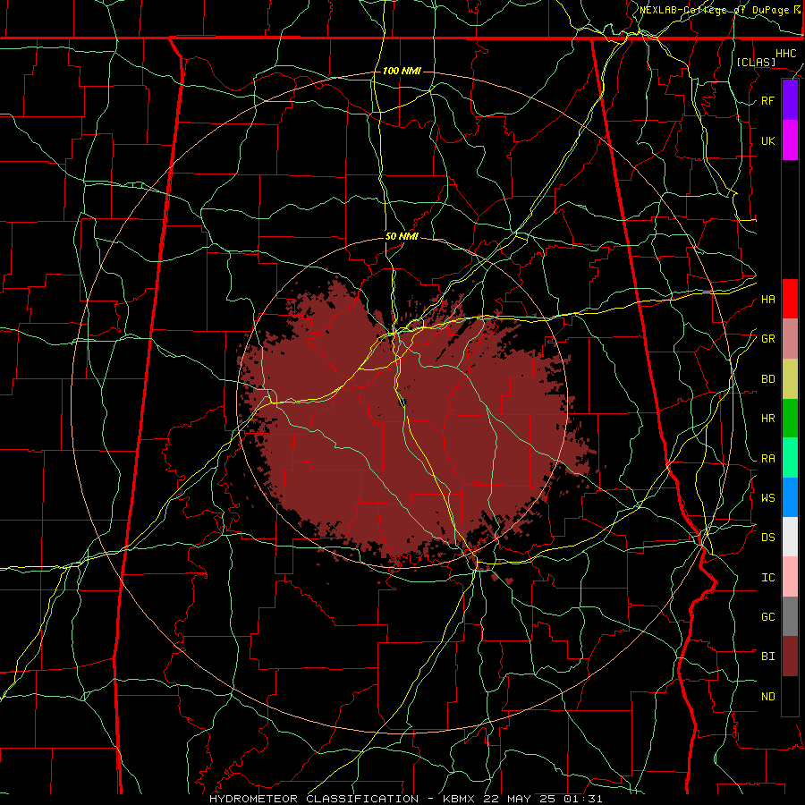Click the yellow BD color swatch
The height and width of the screenshot is (805, 805).
pyautogui.click(x=790, y=379)
